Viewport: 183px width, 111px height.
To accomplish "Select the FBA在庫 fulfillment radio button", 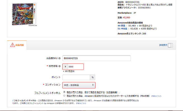I will click(x=64, y=96).
